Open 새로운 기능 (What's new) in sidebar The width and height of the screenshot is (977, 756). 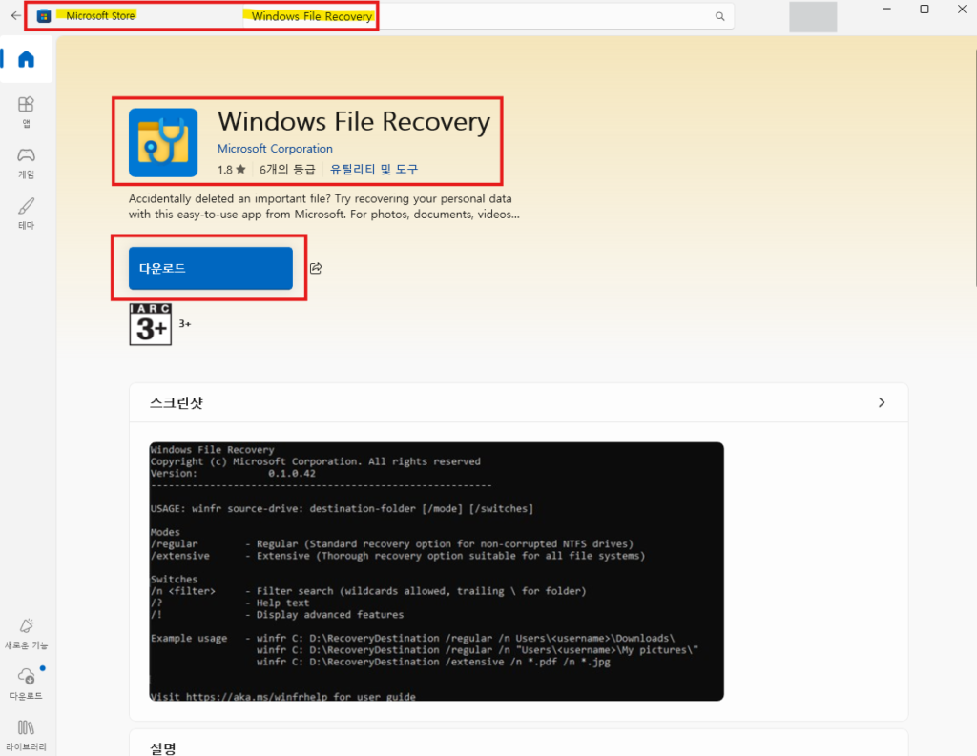[26, 634]
